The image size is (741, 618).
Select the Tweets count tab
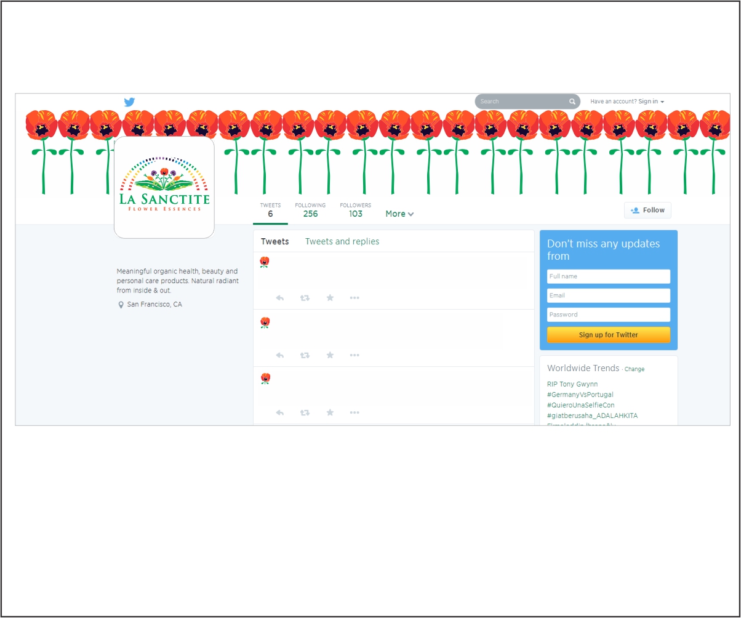point(270,211)
